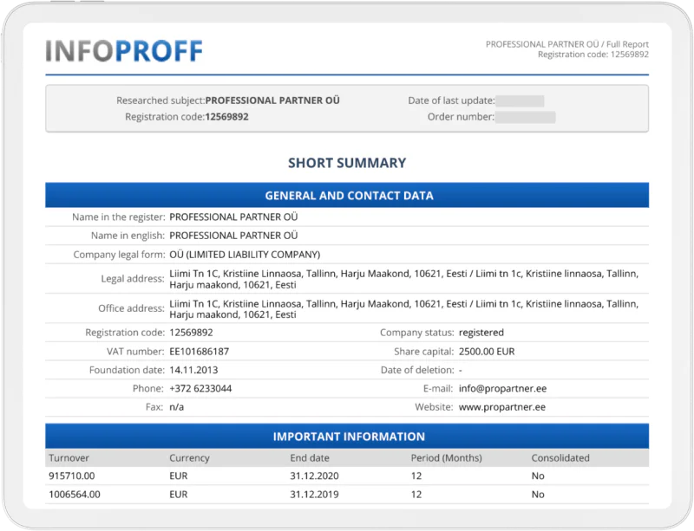
Task: Click the 'VAT number:' label
Action: click(x=135, y=352)
